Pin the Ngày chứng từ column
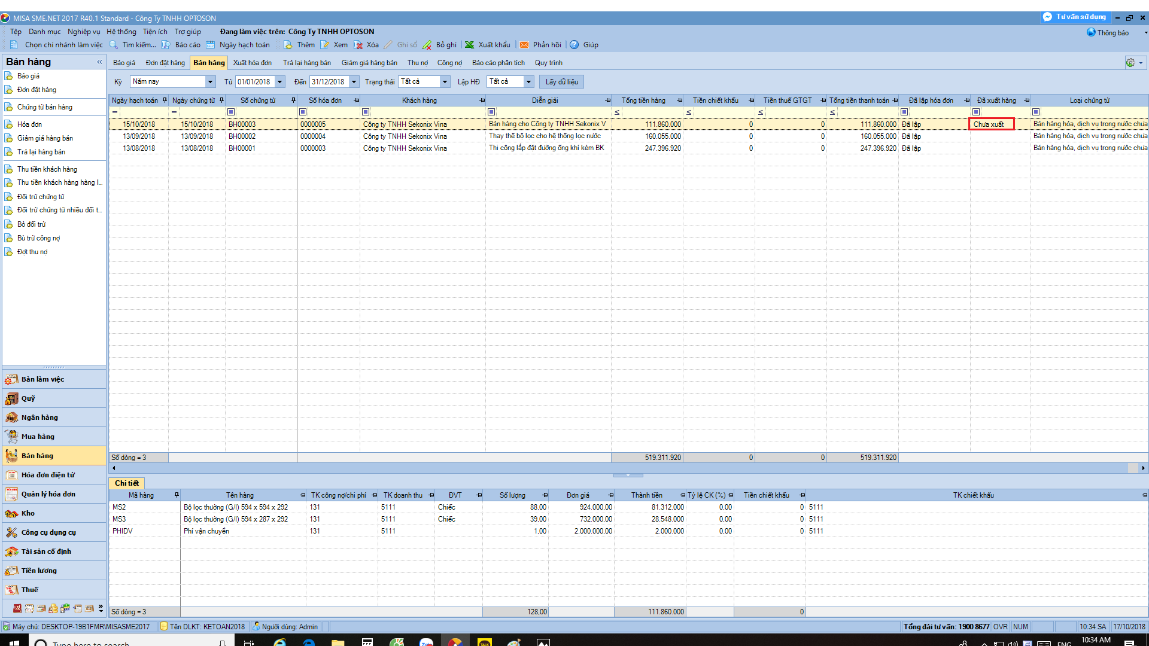The width and height of the screenshot is (1149, 646). (221, 100)
